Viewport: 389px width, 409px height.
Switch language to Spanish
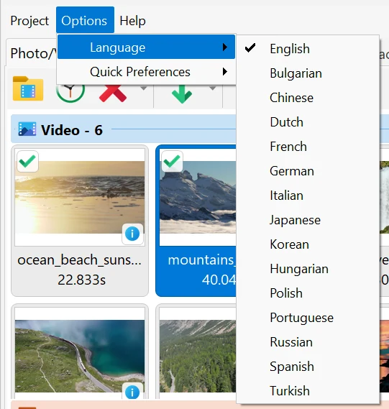point(308,367)
